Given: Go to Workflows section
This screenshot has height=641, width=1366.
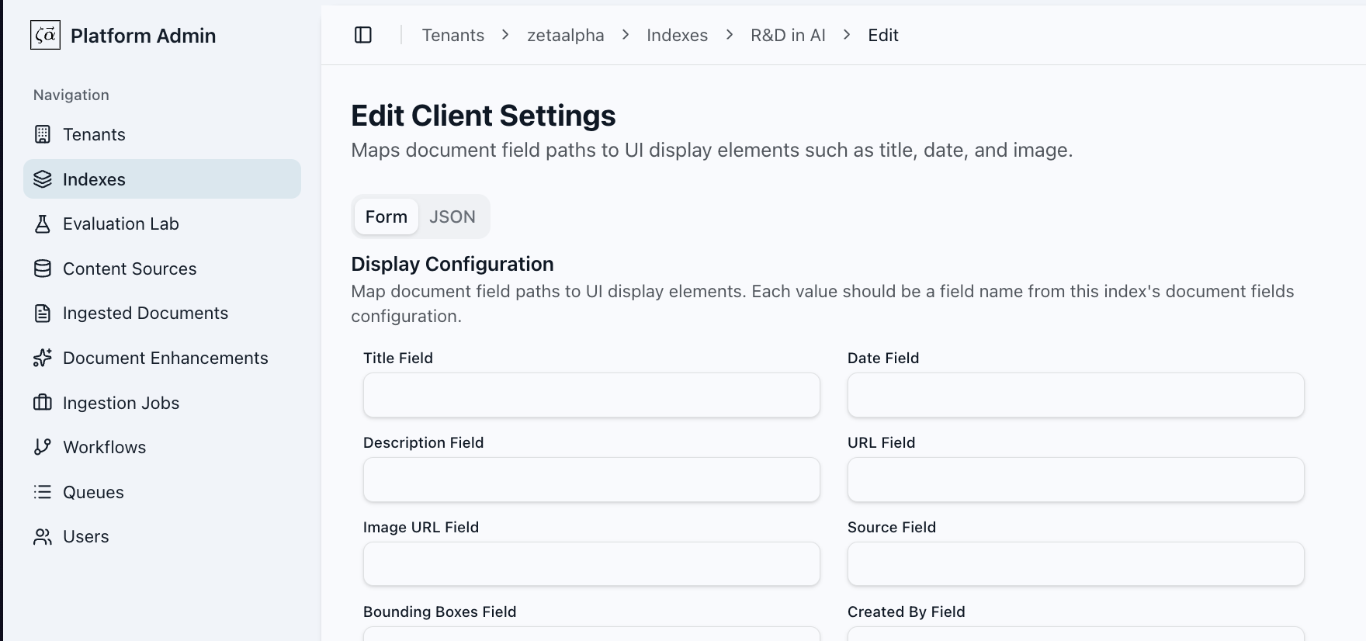Looking at the screenshot, I should click(x=162, y=447).
